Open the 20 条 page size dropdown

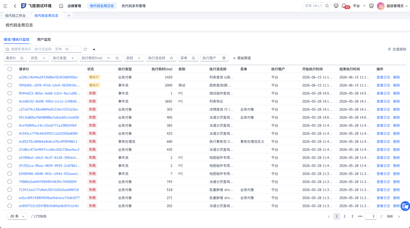(x=17, y=216)
